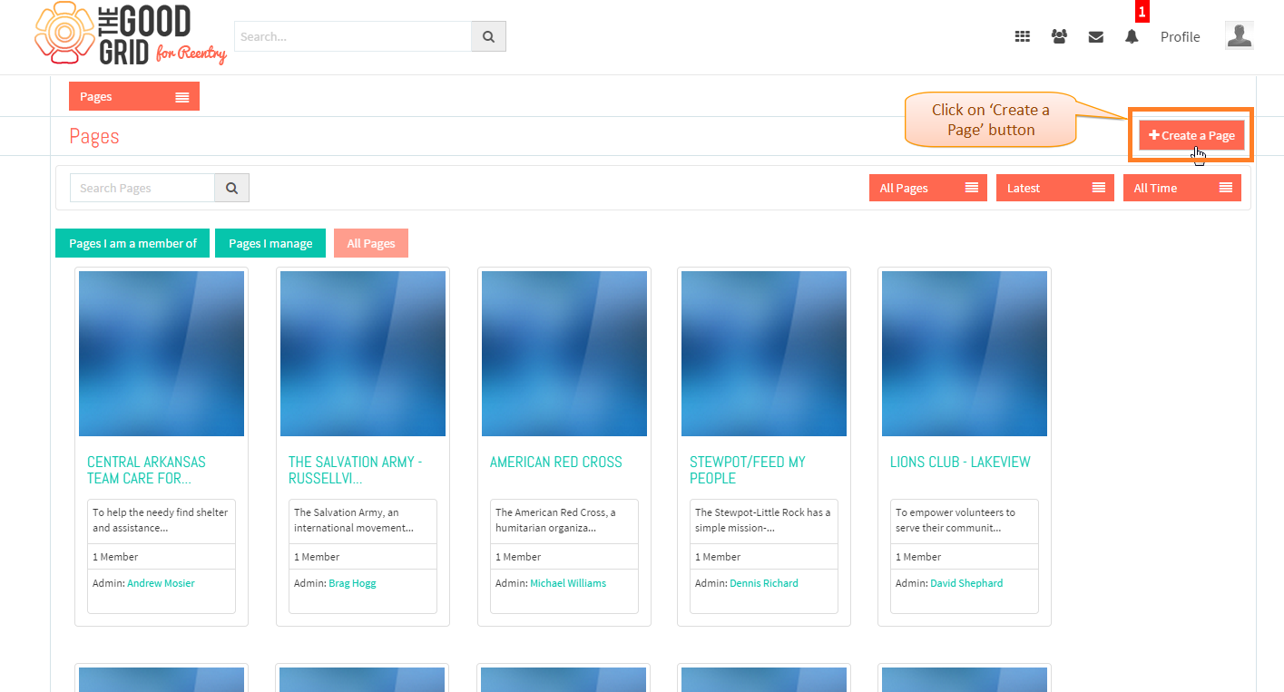Click AMERICAN RED CROSS title link

pos(556,462)
